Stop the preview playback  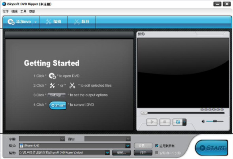[165, 122]
